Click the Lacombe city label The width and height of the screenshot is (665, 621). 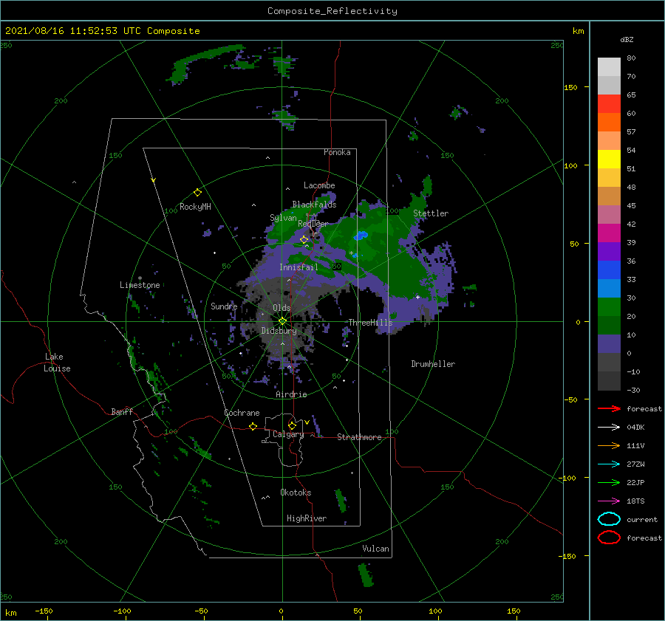point(319,185)
